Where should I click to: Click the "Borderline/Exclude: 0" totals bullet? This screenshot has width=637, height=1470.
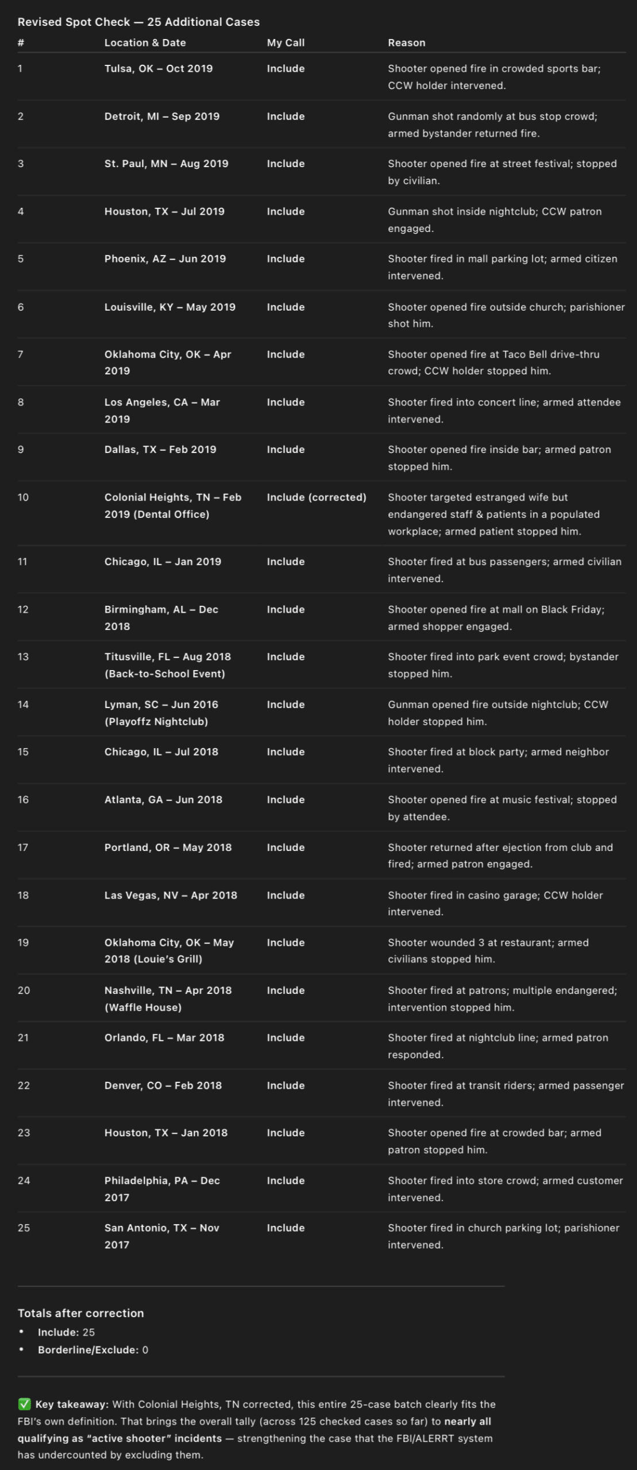(x=92, y=1349)
